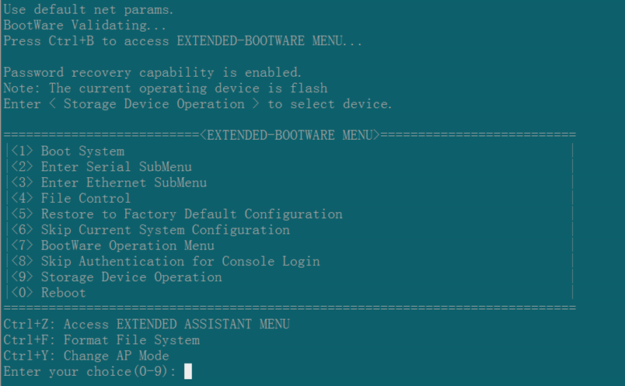Select the Enter Serial SubMenu line
Image resolution: width=625 pixels, height=386 pixels.
[x=101, y=166]
